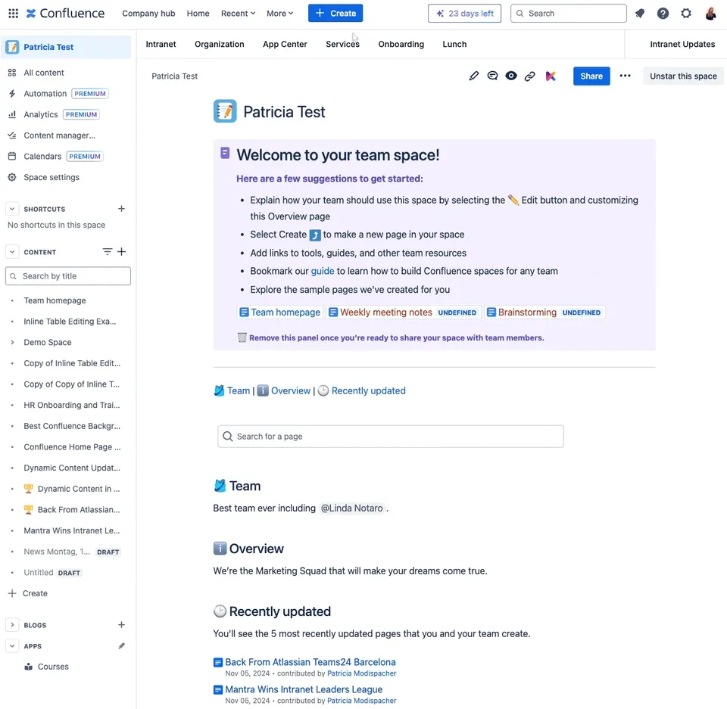Copy the page link icon
Screen dimensions: 727x709
[x=529, y=76]
